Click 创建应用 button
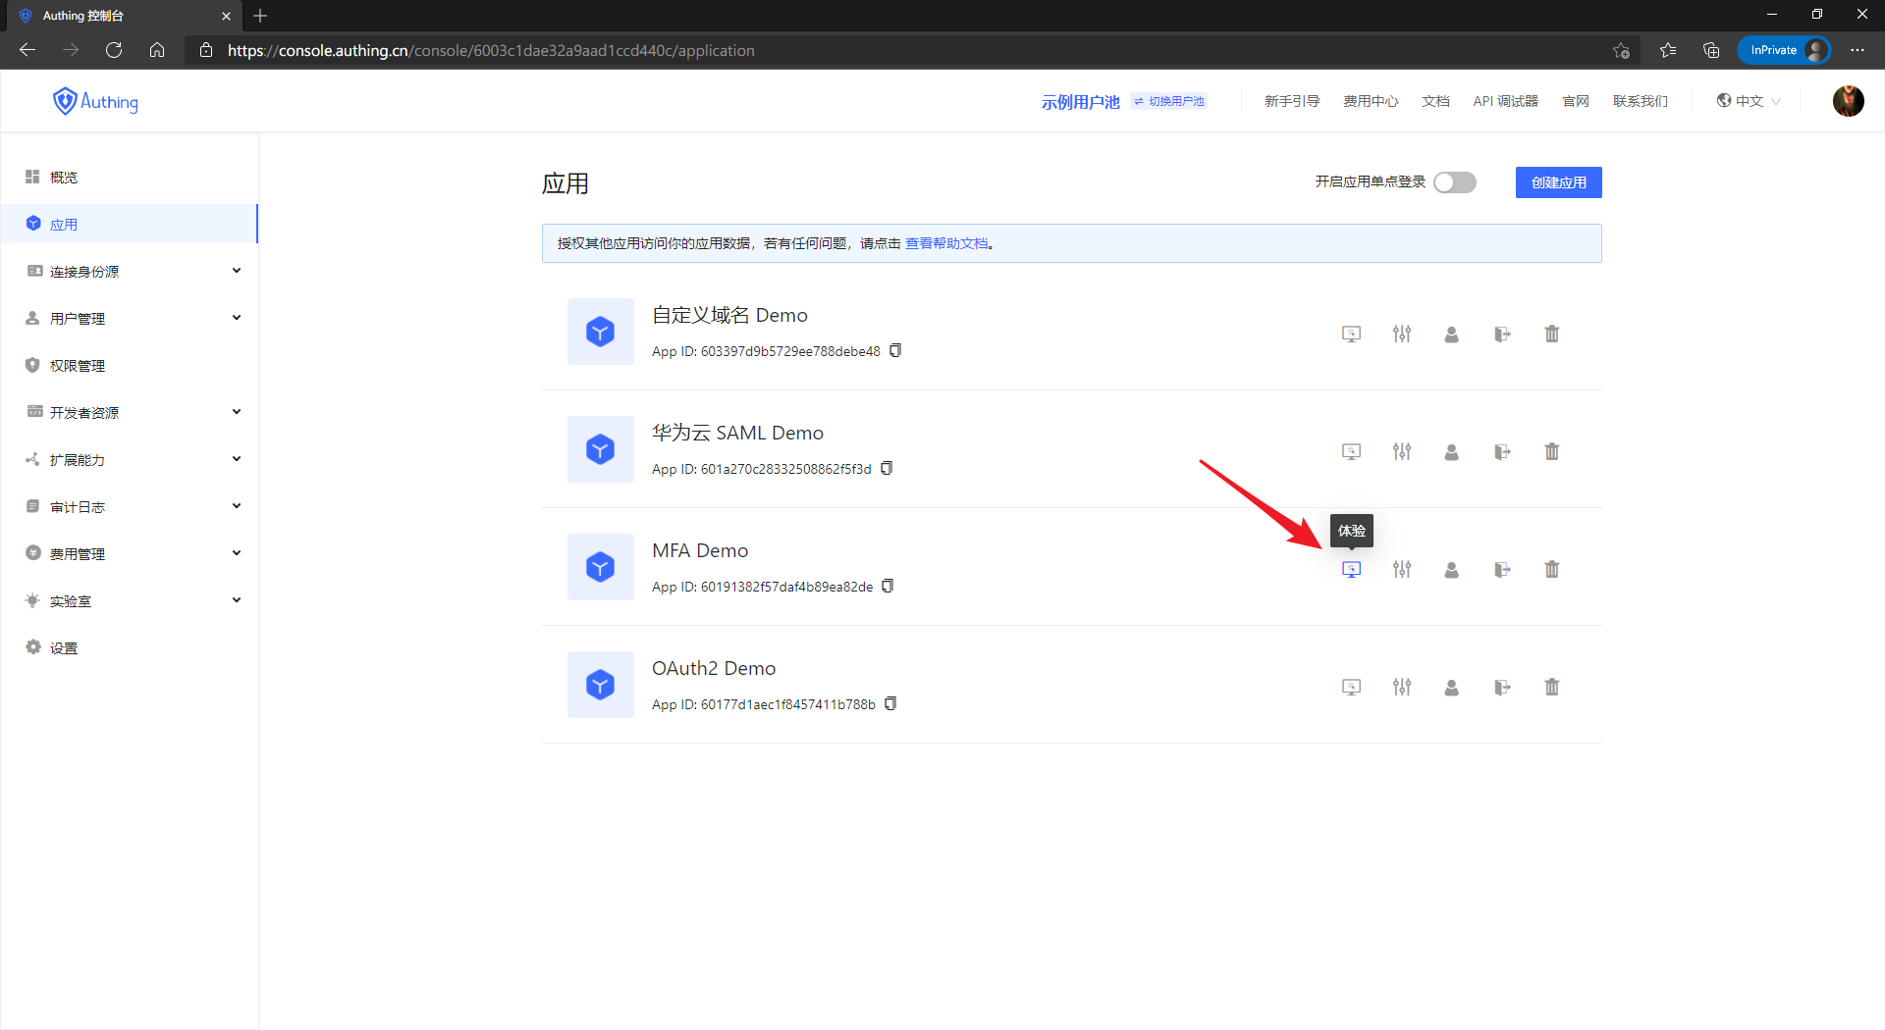Viewport: 1885px width, 1030px height. [1559, 182]
